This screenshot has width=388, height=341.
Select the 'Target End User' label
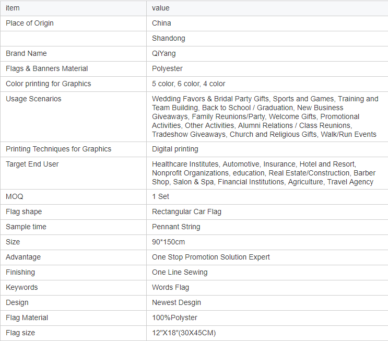32,164
